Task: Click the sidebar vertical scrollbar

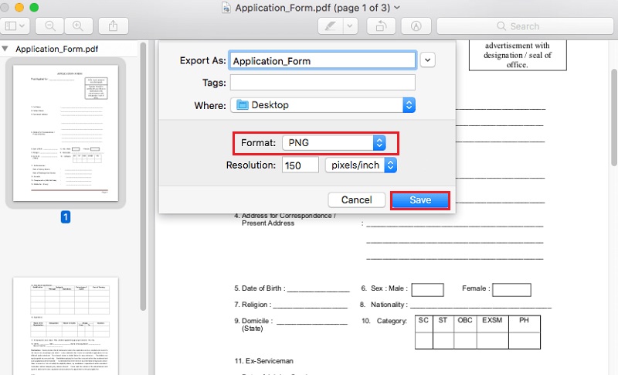Action: pyautogui.click(x=143, y=176)
